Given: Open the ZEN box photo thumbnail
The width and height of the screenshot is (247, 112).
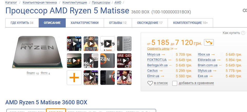Looking at the screenshot, I should click(x=108, y=61).
